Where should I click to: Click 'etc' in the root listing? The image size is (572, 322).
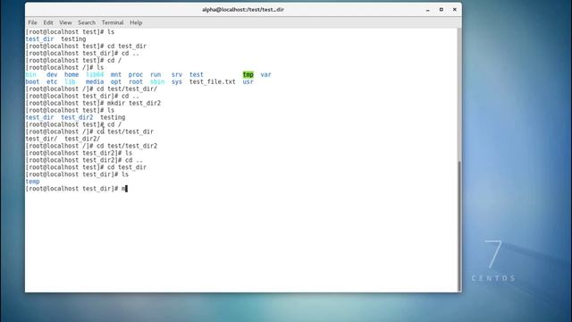pos(52,81)
